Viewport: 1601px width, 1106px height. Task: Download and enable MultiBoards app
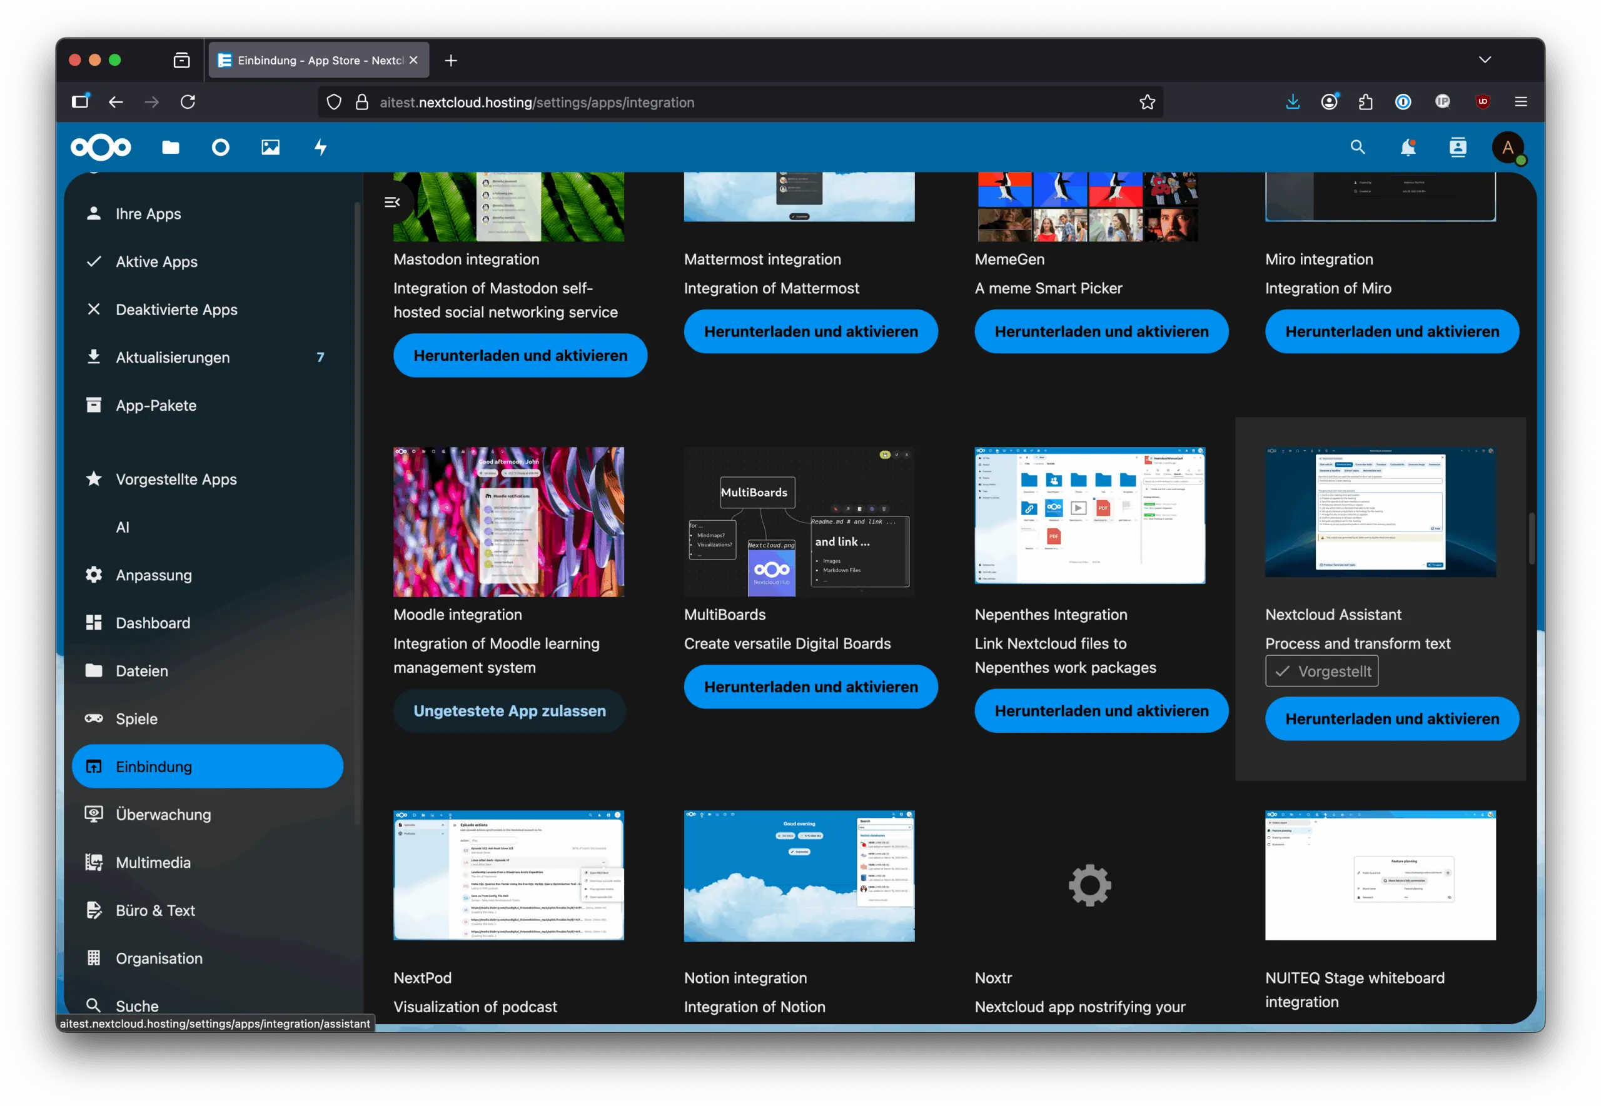pyautogui.click(x=811, y=686)
